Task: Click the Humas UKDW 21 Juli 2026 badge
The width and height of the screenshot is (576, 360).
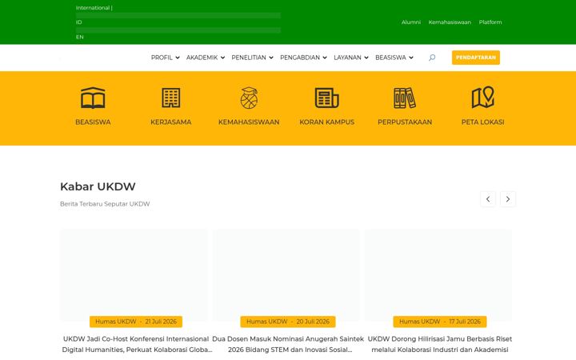Action: tap(136, 322)
